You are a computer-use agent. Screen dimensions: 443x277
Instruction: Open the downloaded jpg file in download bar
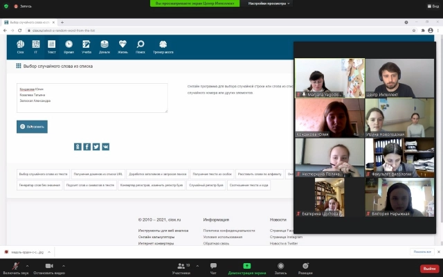[x=24, y=252]
